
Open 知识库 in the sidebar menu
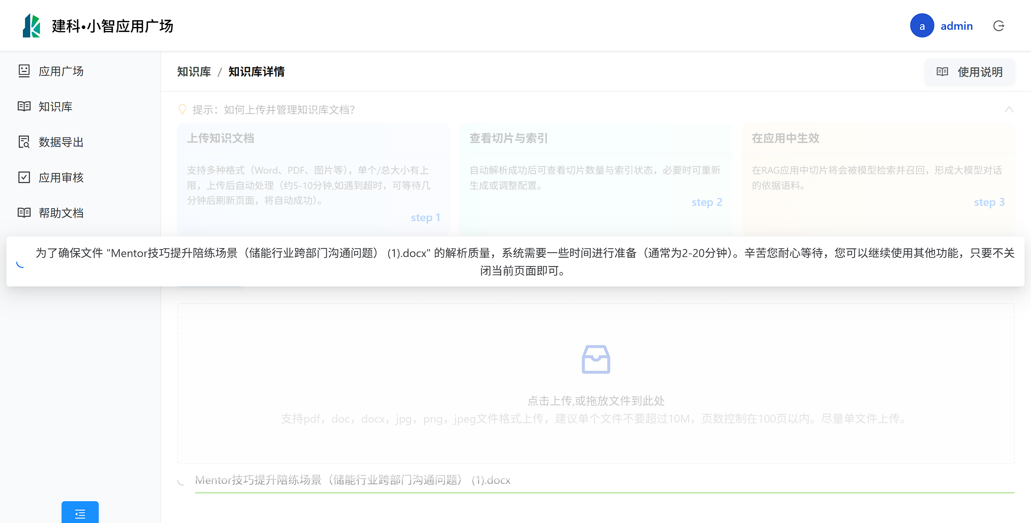pyautogui.click(x=56, y=106)
